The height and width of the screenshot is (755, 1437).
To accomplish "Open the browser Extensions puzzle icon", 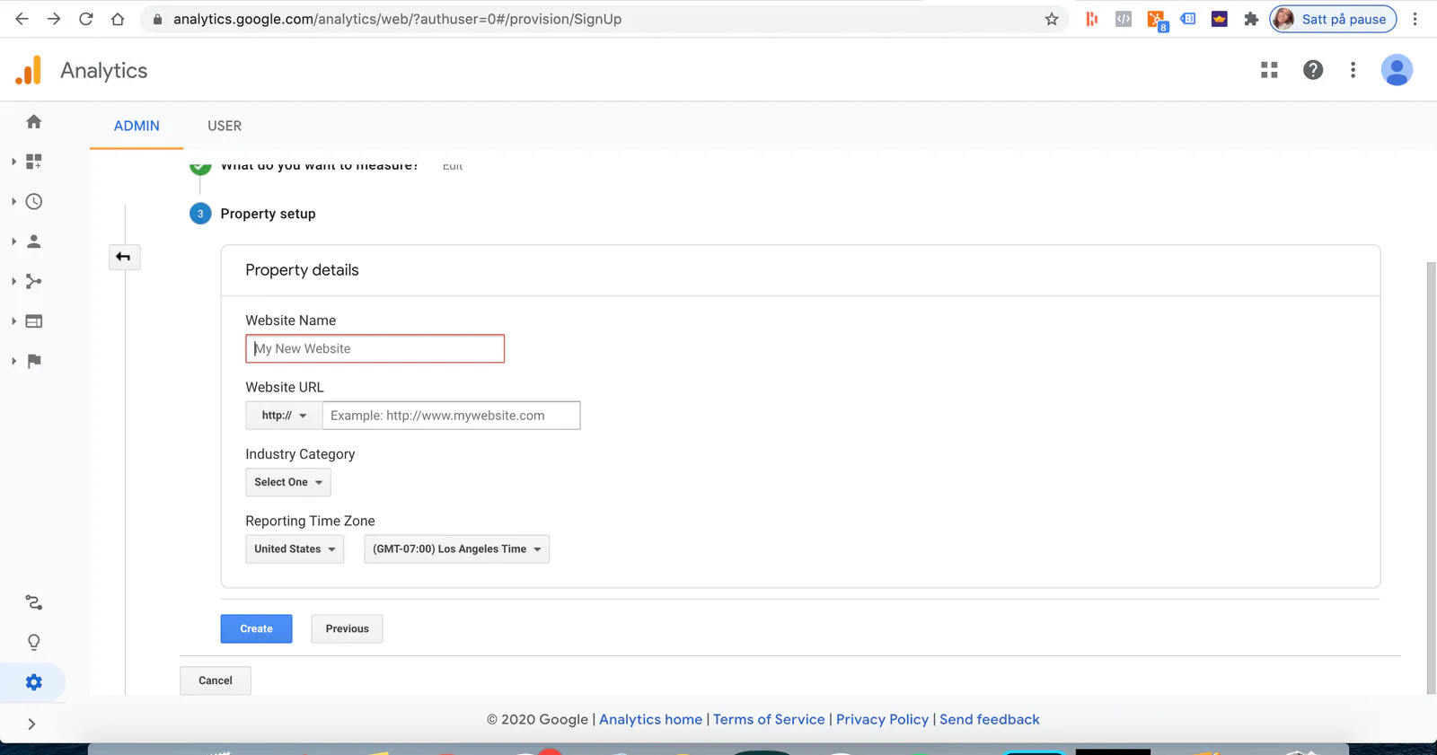I will coord(1251,19).
